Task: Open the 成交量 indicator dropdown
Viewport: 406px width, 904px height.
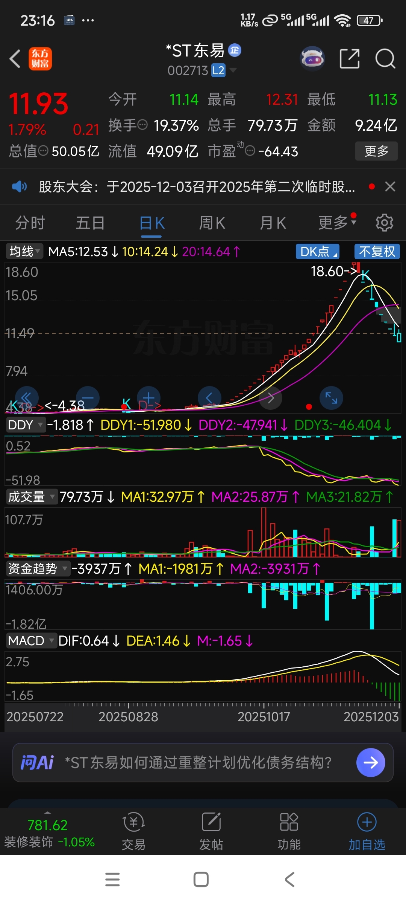Action: click(x=32, y=497)
